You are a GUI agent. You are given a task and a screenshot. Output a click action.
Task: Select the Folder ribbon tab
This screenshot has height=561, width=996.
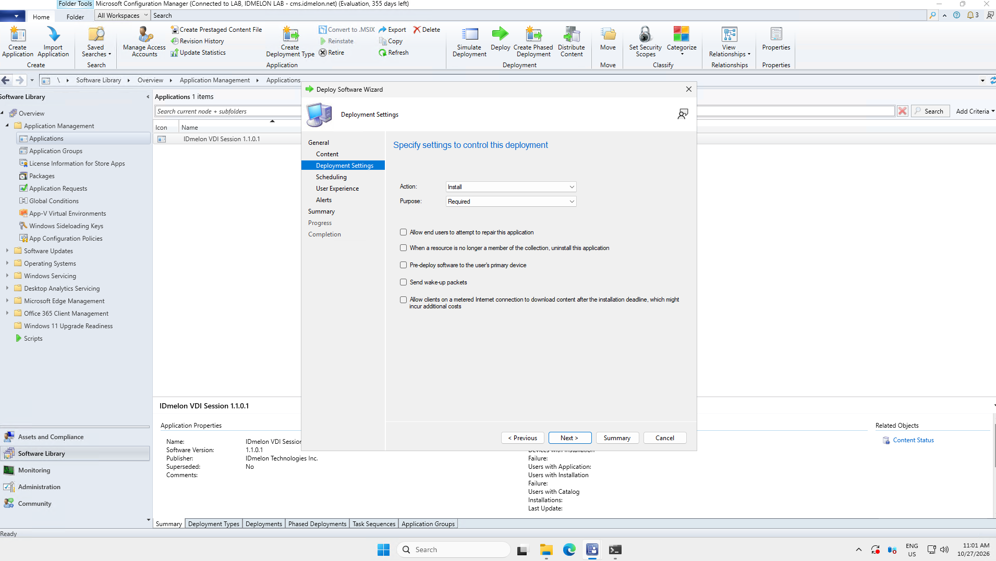(75, 17)
